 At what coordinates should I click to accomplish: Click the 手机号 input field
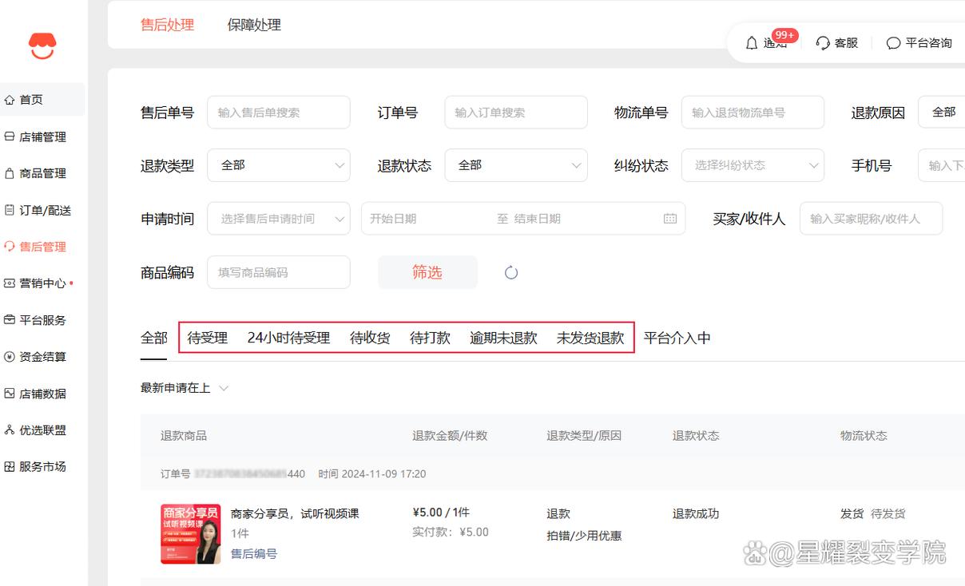point(942,165)
